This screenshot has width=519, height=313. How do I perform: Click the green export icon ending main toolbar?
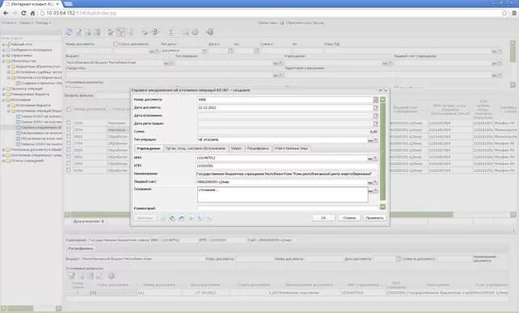[x=209, y=32]
